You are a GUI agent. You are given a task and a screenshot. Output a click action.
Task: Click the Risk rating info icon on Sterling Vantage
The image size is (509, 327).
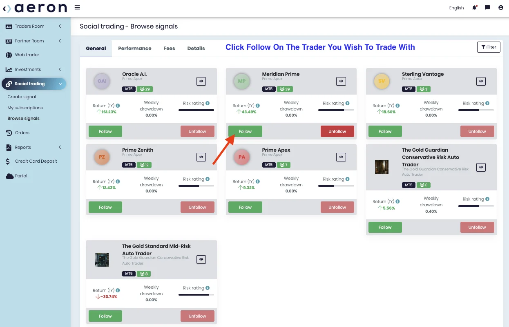pos(487,103)
